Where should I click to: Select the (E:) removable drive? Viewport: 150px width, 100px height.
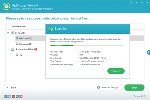click(21, 55)
